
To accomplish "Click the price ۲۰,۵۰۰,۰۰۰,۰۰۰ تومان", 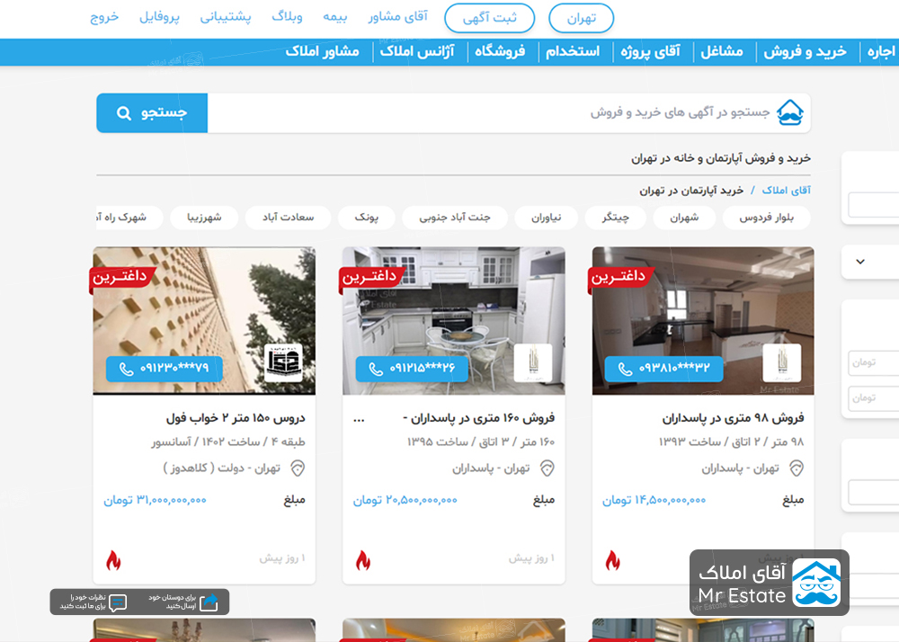I will [405, 501].
